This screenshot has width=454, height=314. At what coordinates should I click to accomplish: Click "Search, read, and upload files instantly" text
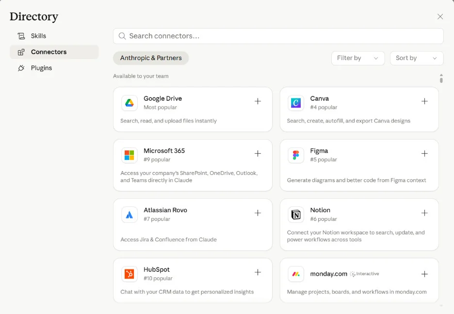pyautogui.click(x=168, y=121)
